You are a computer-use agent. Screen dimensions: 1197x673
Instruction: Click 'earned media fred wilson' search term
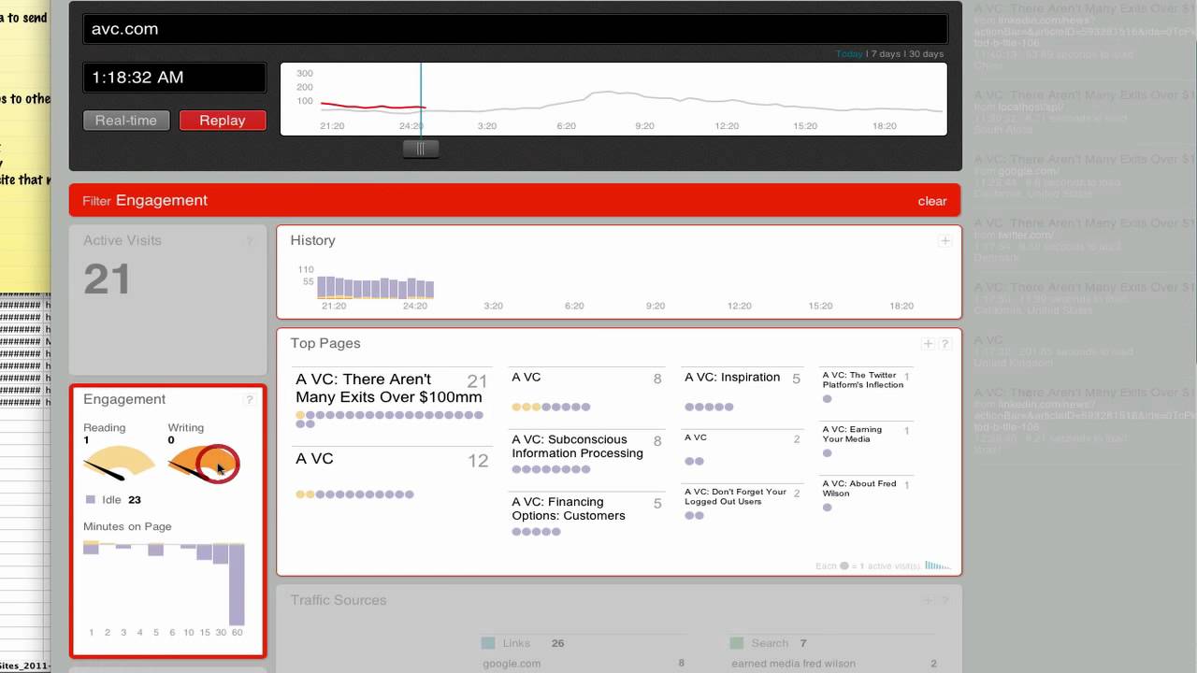tap(793, 664)
